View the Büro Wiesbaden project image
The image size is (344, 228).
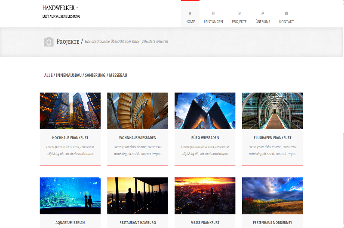coord(205,111)
